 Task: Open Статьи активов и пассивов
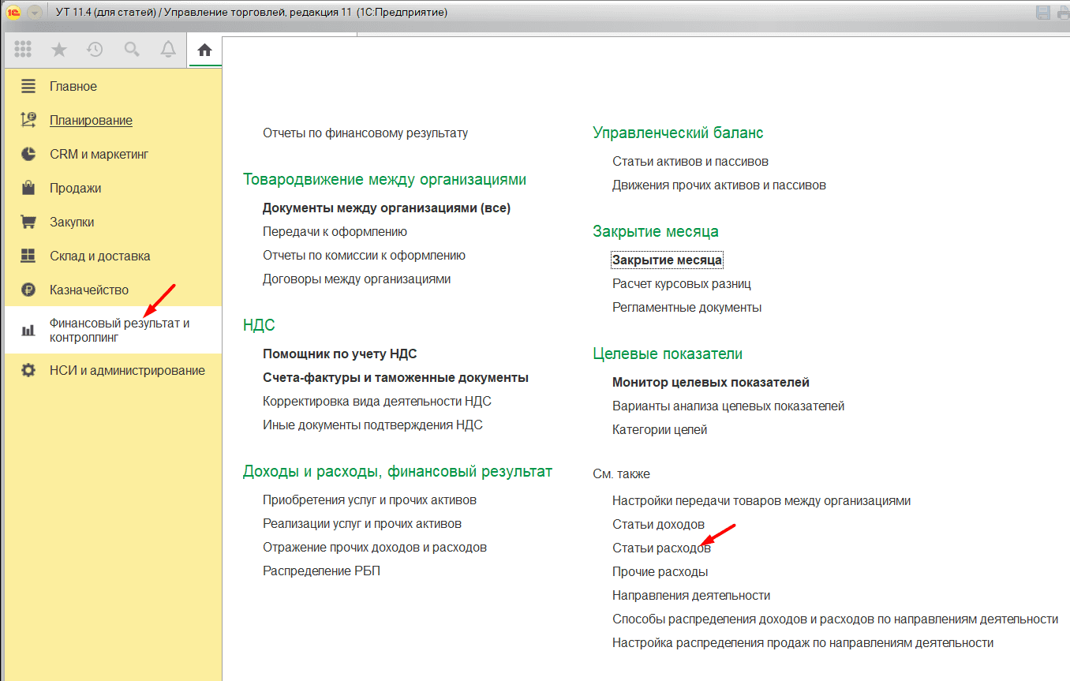coord(690,161)
